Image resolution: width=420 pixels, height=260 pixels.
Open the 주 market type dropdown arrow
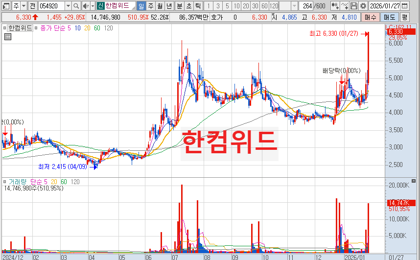(x=23, y=5)
